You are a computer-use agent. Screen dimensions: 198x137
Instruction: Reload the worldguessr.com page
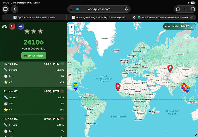pyautogui.click(x=126, y=9)
